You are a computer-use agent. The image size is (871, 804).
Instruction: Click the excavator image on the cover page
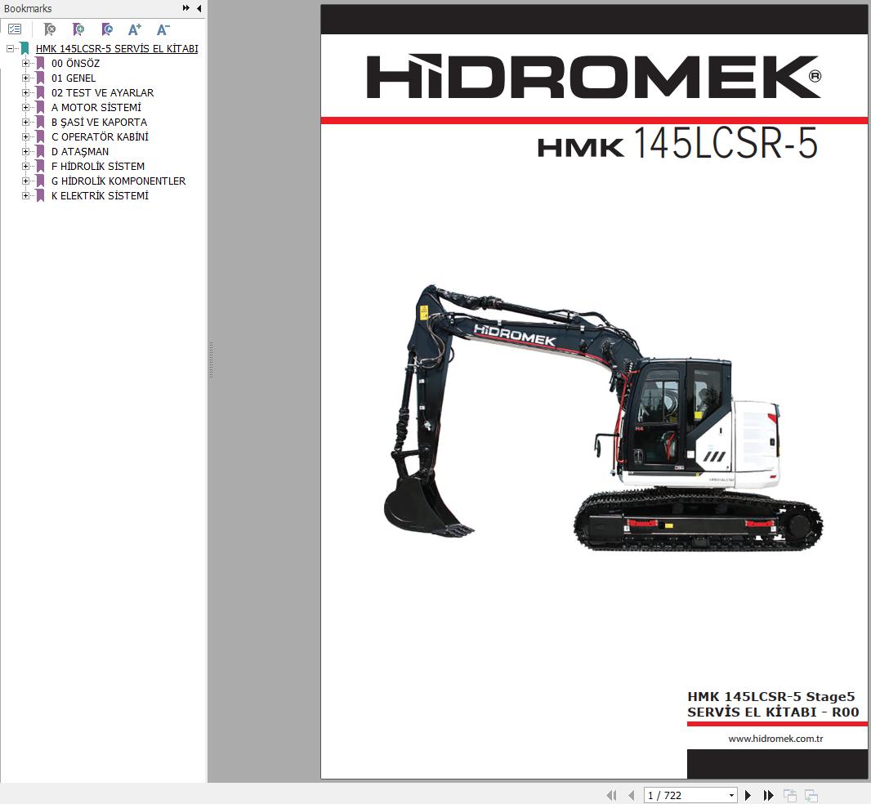(603, 418)
